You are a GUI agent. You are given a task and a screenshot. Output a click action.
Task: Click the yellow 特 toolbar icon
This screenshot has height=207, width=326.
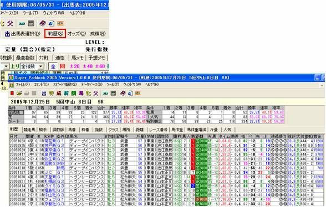52,94
